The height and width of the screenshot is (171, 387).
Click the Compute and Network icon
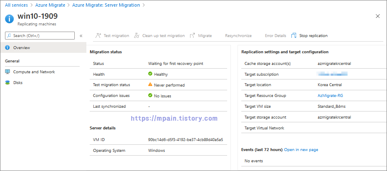pos(7,72)
